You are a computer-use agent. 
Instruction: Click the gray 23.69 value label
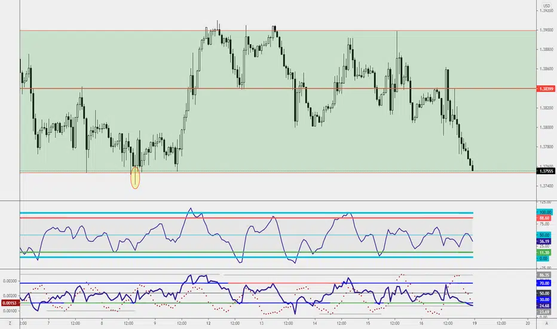coord(544,312)
